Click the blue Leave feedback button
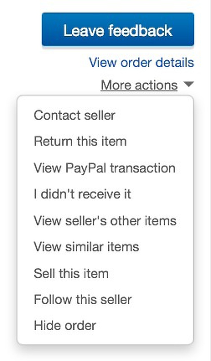Image resolution: width=211 pixels, height=361 pixels. [x=118, y=29]
